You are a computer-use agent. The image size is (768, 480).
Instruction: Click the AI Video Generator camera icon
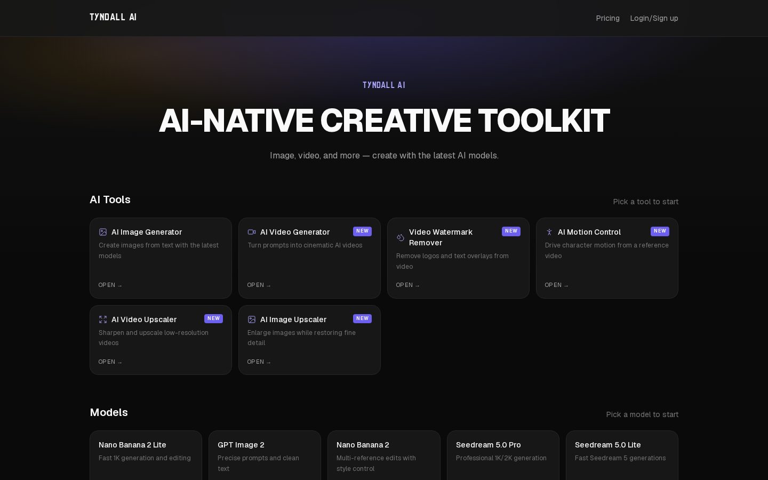(x=252, y=232)
